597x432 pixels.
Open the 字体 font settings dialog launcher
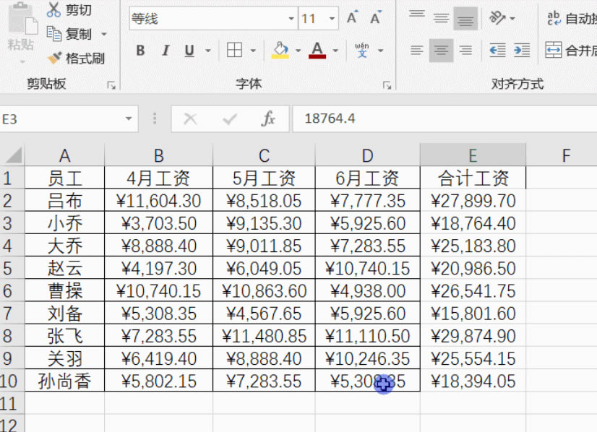(387, 85)
